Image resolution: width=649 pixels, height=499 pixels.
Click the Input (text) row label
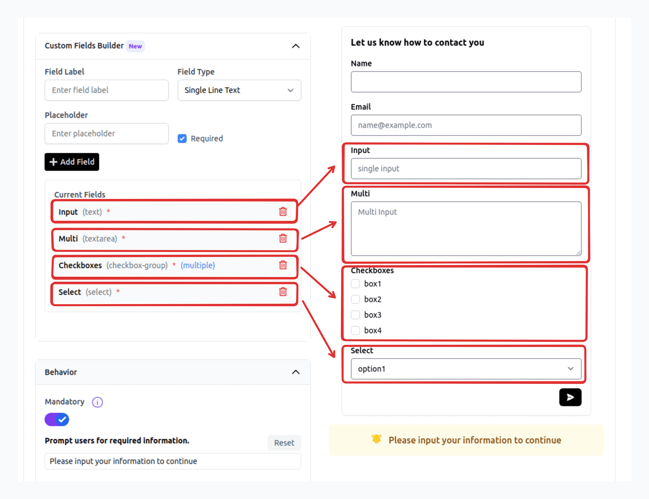tap(80, 212)
